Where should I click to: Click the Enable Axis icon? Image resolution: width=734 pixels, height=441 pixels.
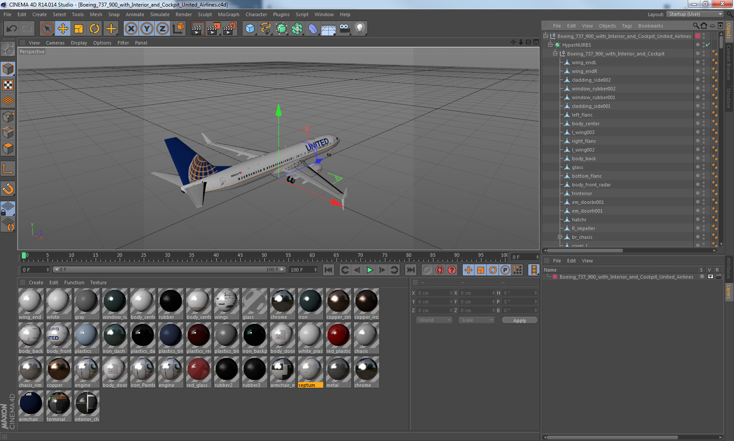point(8,169)
